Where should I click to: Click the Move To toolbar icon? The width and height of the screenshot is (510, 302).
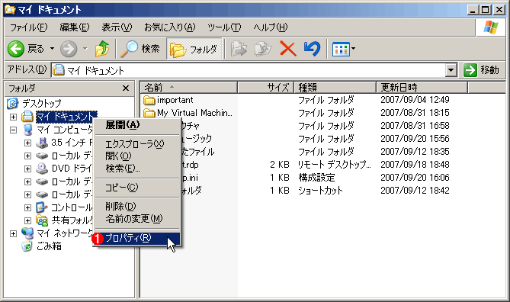click(239, 49)
